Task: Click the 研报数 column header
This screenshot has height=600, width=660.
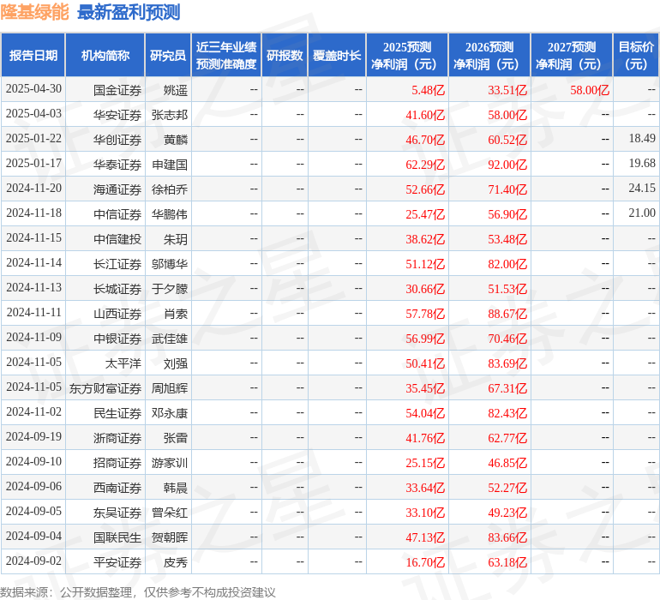Action: coord(285,56)
